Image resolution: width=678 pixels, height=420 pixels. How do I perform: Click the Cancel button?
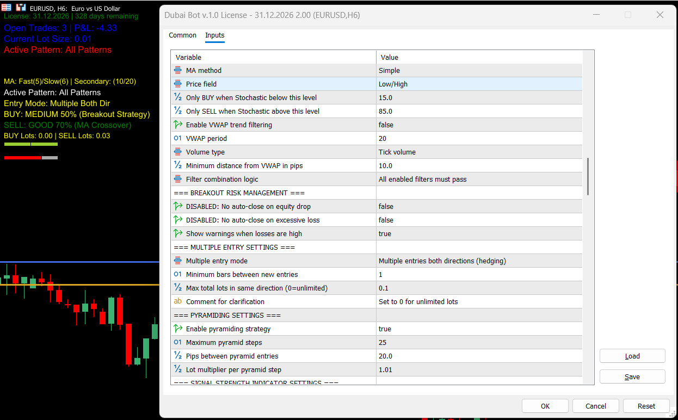[x=596, y=406]
